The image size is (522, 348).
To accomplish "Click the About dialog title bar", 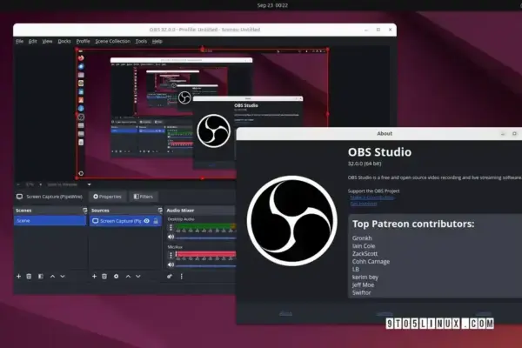I will tap(379, 133).
